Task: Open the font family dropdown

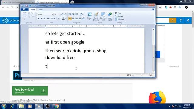Action: (x=52, y=14)
